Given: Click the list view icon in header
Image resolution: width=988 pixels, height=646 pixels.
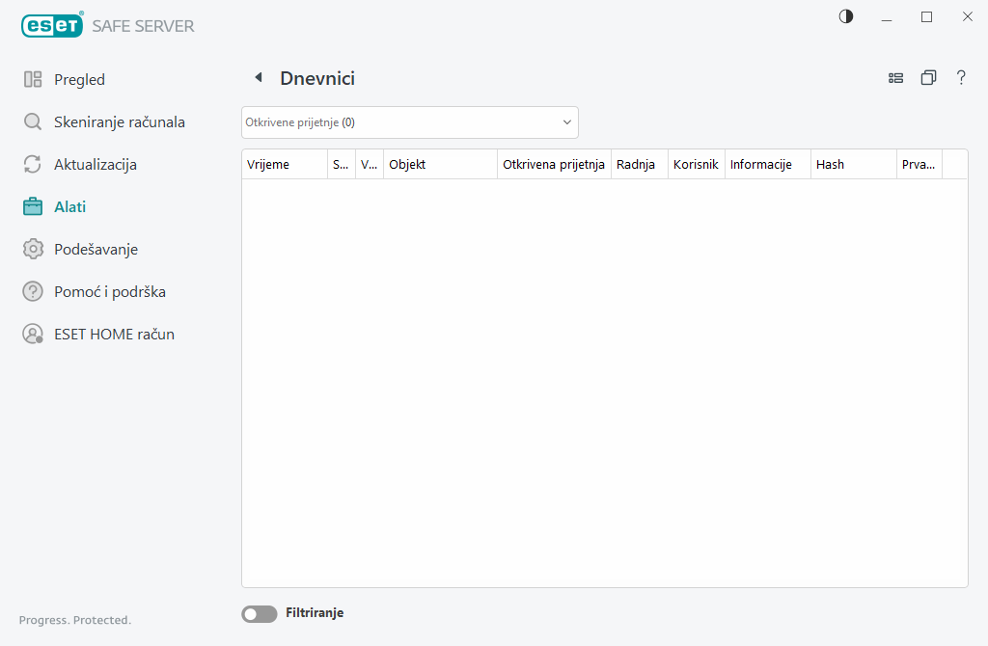Looking at the screenshot, I should point(895,78).
